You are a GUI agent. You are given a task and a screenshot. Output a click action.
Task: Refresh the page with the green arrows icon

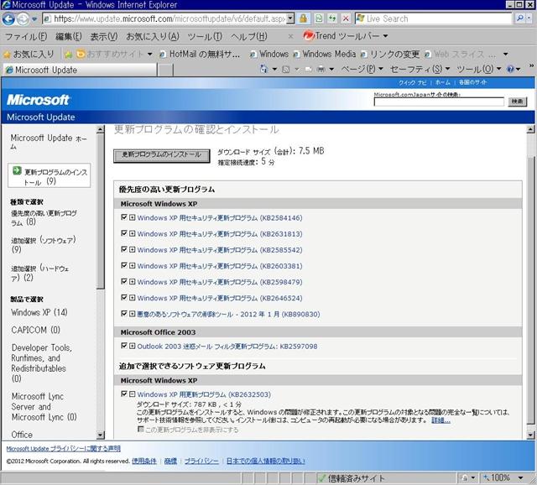332,18
